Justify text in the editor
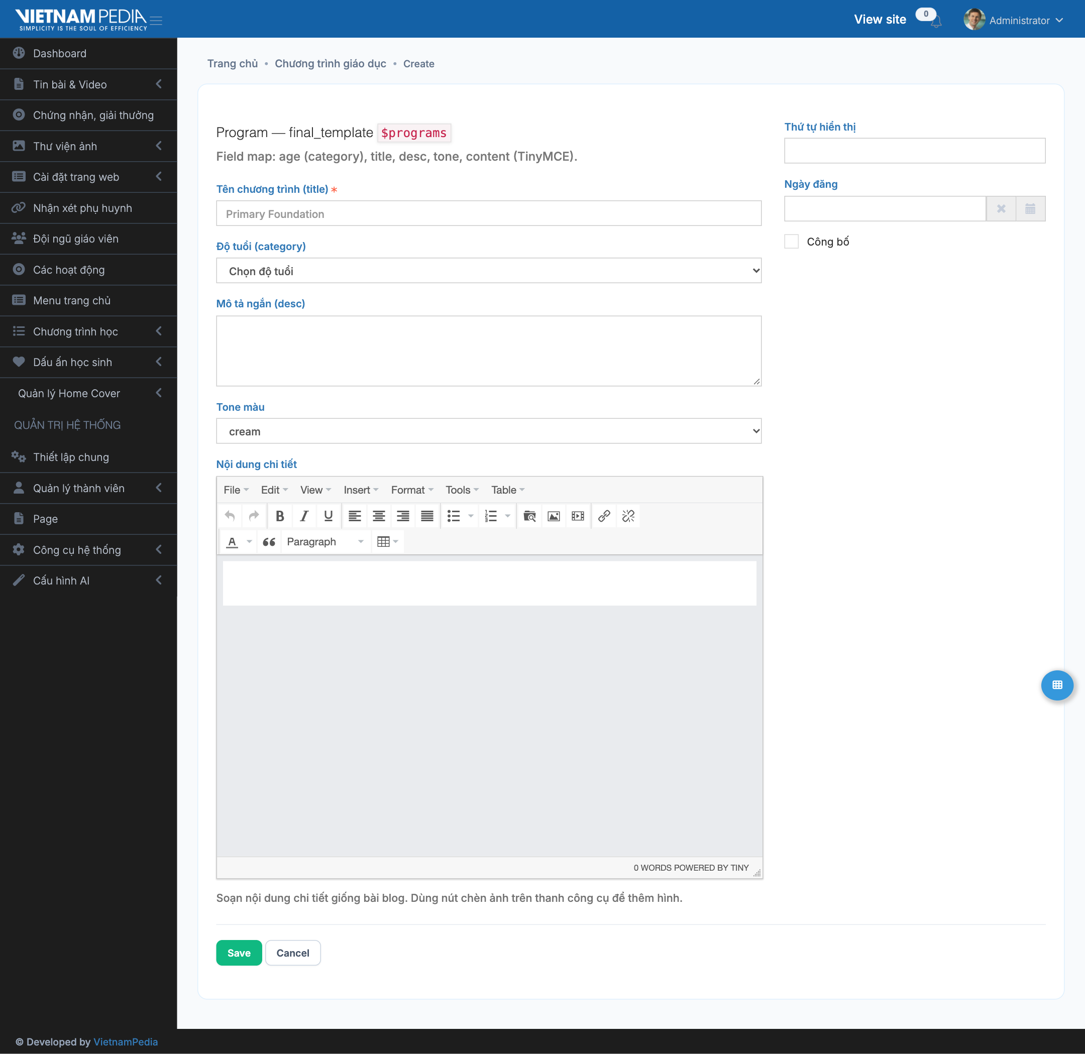The width and height of the screenshot is (1085, 1054). [427, 516]
